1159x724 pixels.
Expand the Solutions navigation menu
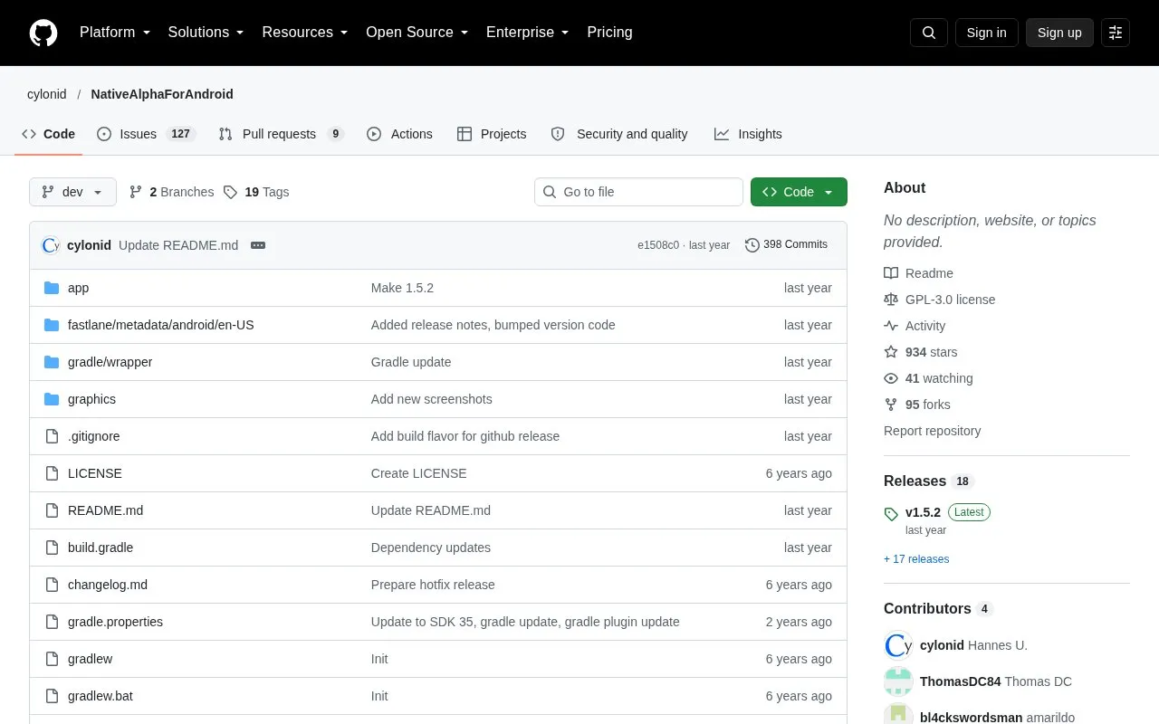point(206,33)
